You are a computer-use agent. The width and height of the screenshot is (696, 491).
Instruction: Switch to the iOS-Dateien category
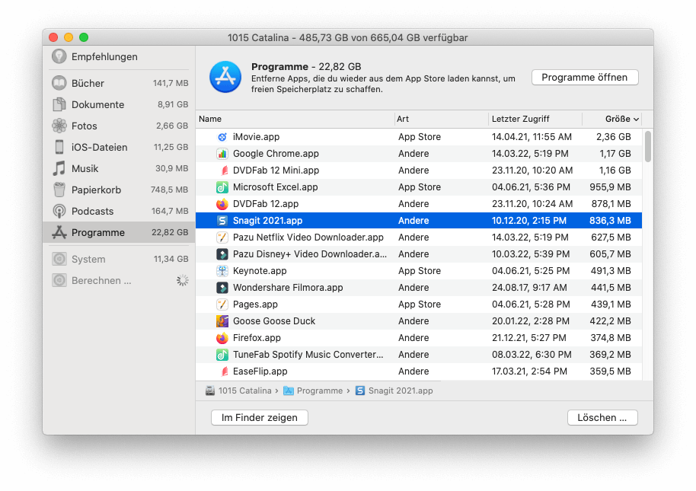click(119, 147)
